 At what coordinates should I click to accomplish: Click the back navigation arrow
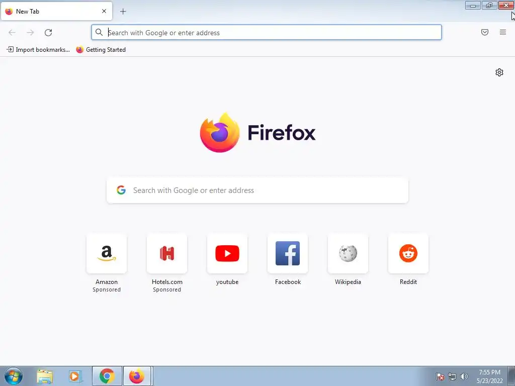click(x=12, y=33)
